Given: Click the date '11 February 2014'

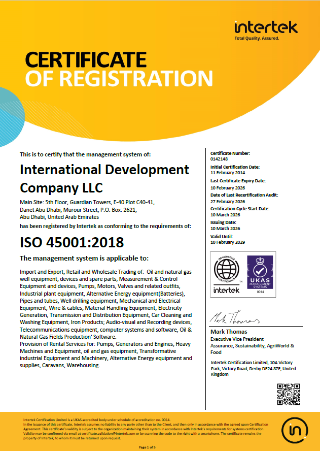Looking at the screenshot, I should click(x=228, y=173).
